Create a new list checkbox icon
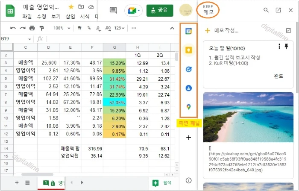Screen dimensions: 299x191 pyautogui.click(x=288, y=30)
